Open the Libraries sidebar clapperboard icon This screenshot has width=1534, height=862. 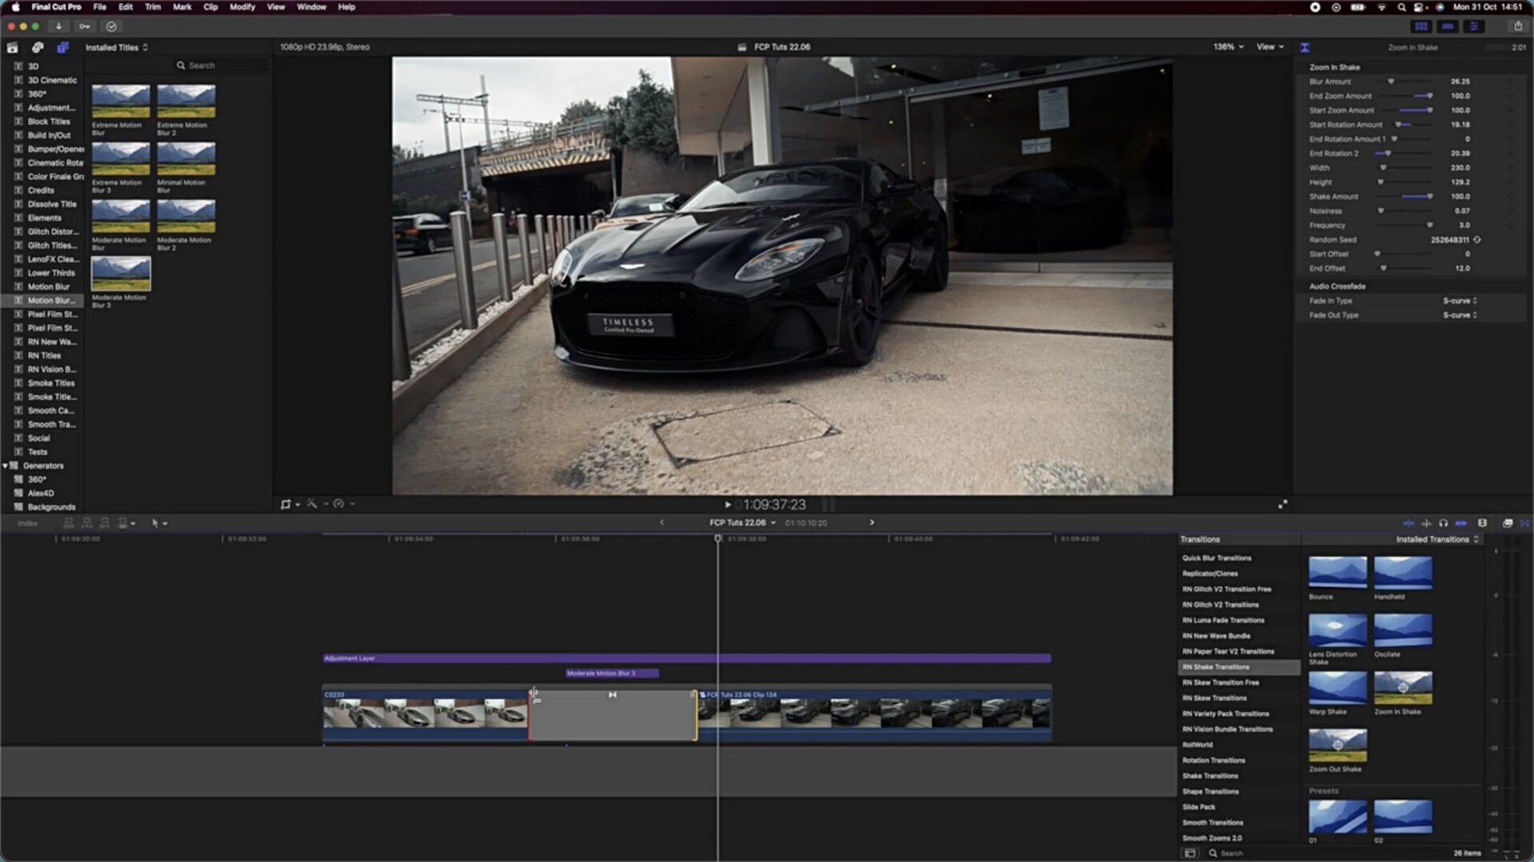[13, 48]
